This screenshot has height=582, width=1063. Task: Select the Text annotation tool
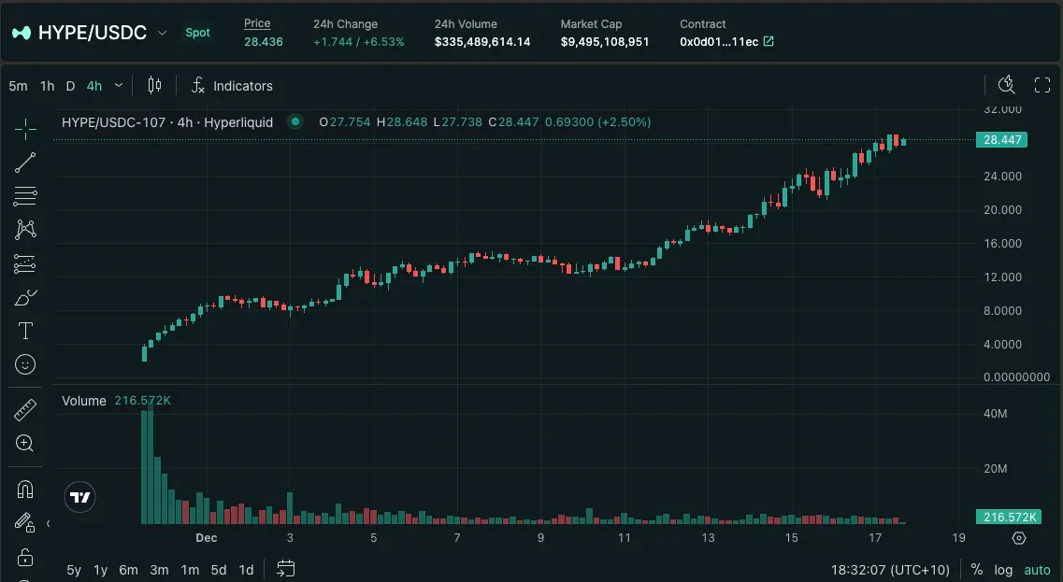coord(25,331)
